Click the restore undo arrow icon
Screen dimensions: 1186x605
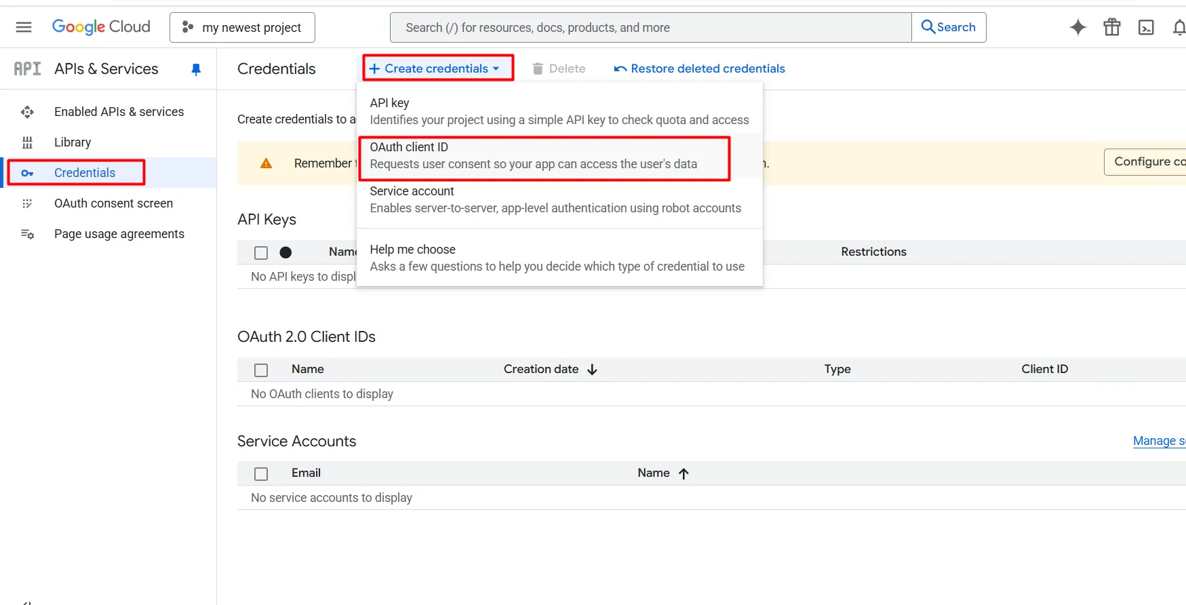click(620, 69)
